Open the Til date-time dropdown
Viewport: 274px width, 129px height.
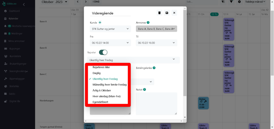point(156,43)
